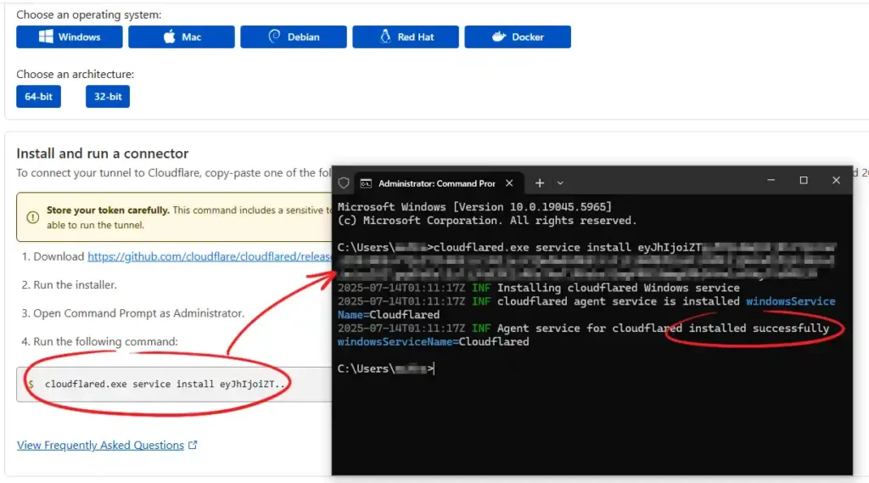Screen dimensions: 869x483
Task: Close the terminal window
Action: [836, 180]
